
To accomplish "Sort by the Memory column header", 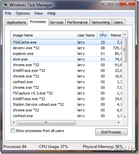I will (115, 35).
